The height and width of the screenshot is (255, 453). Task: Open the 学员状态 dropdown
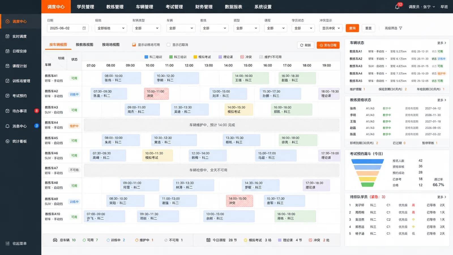tap(303, 28)
